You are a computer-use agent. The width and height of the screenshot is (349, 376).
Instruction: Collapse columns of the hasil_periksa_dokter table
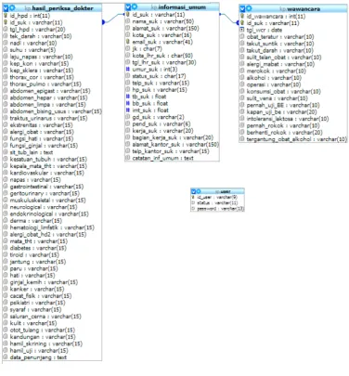[x=6, y=8]
